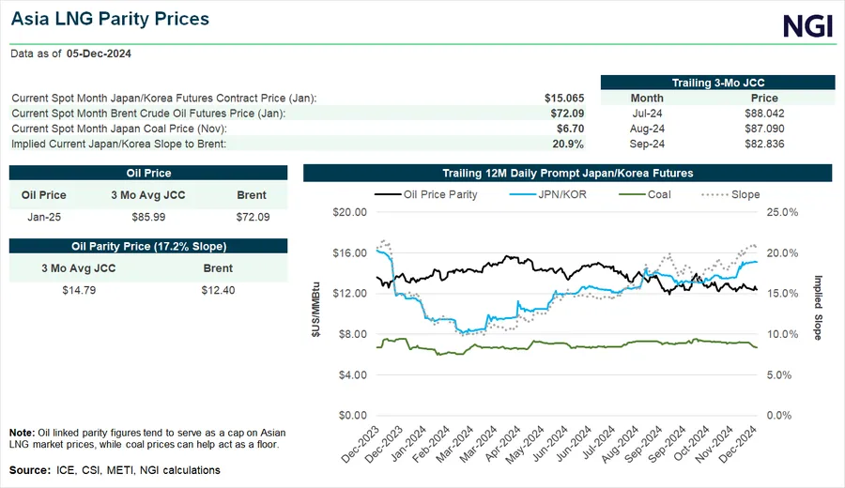This screenshot has width=845, height=488.
Task: Click the Oil Price section header
Action: click(x=147, y=174)
